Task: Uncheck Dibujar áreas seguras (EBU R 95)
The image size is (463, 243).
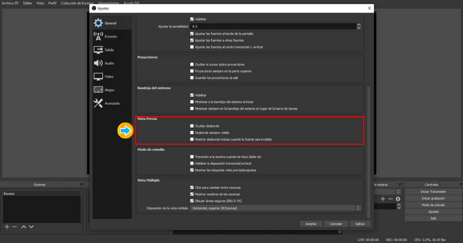Action: pyautogui.click(x=192, y=200)
